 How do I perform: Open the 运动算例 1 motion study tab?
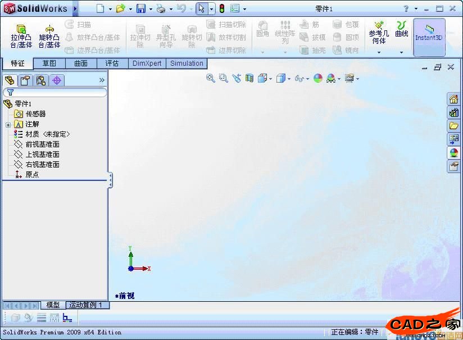point(87,305)
